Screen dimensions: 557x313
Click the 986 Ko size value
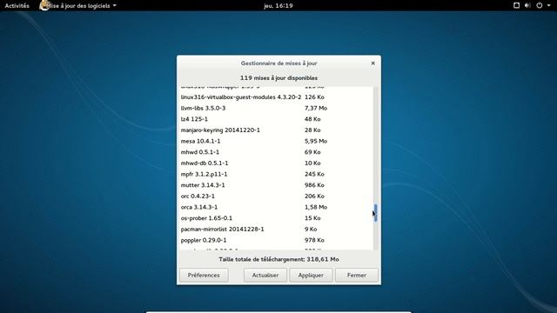point(314,185)
